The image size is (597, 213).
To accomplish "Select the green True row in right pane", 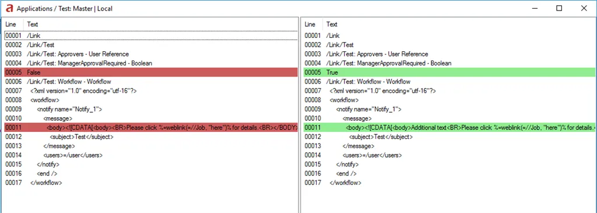I will (x=449, y=72).
